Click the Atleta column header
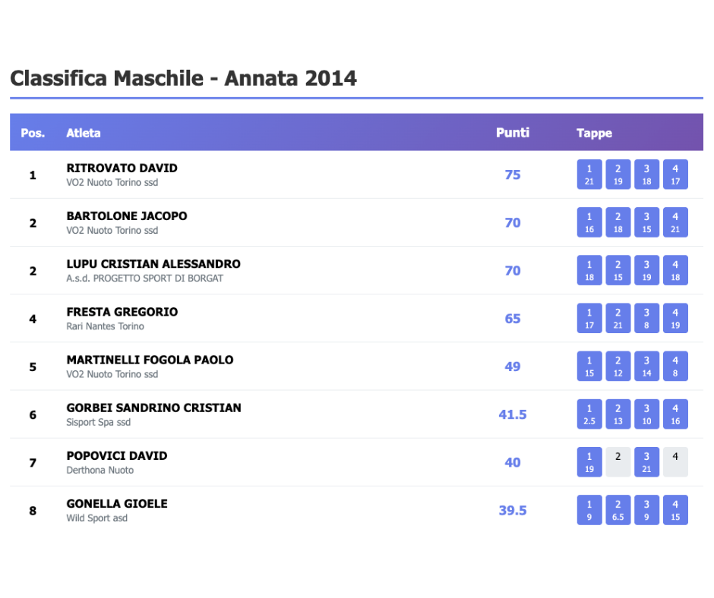The image size is (714, 598). point(84,133)
